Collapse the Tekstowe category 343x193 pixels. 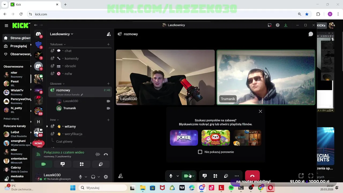coord(58,44)
